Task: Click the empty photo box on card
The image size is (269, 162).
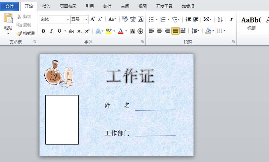Action: point(62,120)
